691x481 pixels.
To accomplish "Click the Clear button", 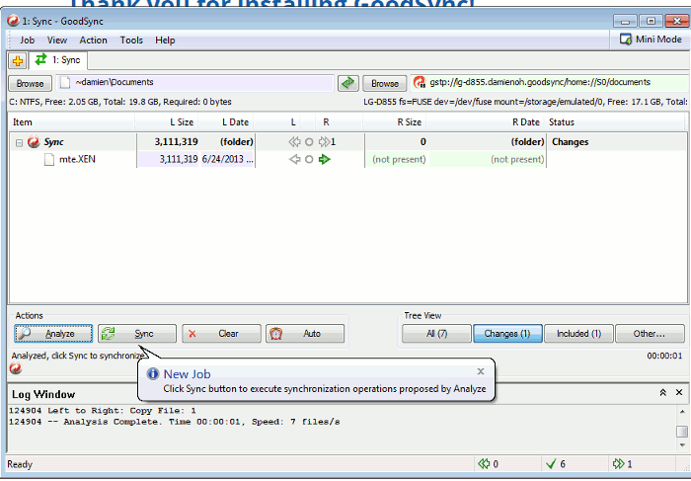I will [x=221, y=334].
